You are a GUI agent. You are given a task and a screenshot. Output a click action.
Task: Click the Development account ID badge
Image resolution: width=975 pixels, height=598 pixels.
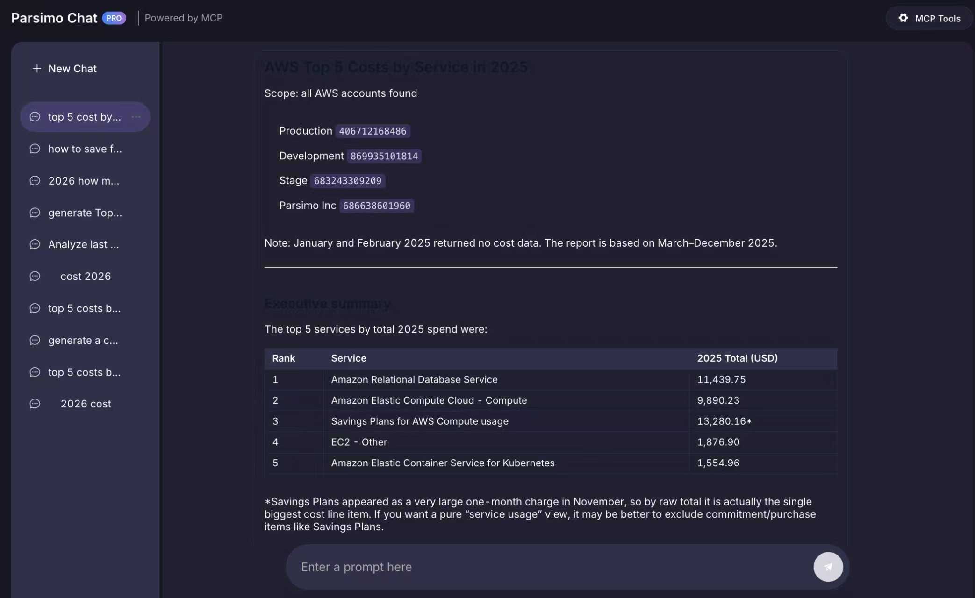click(x=384, y=156)
